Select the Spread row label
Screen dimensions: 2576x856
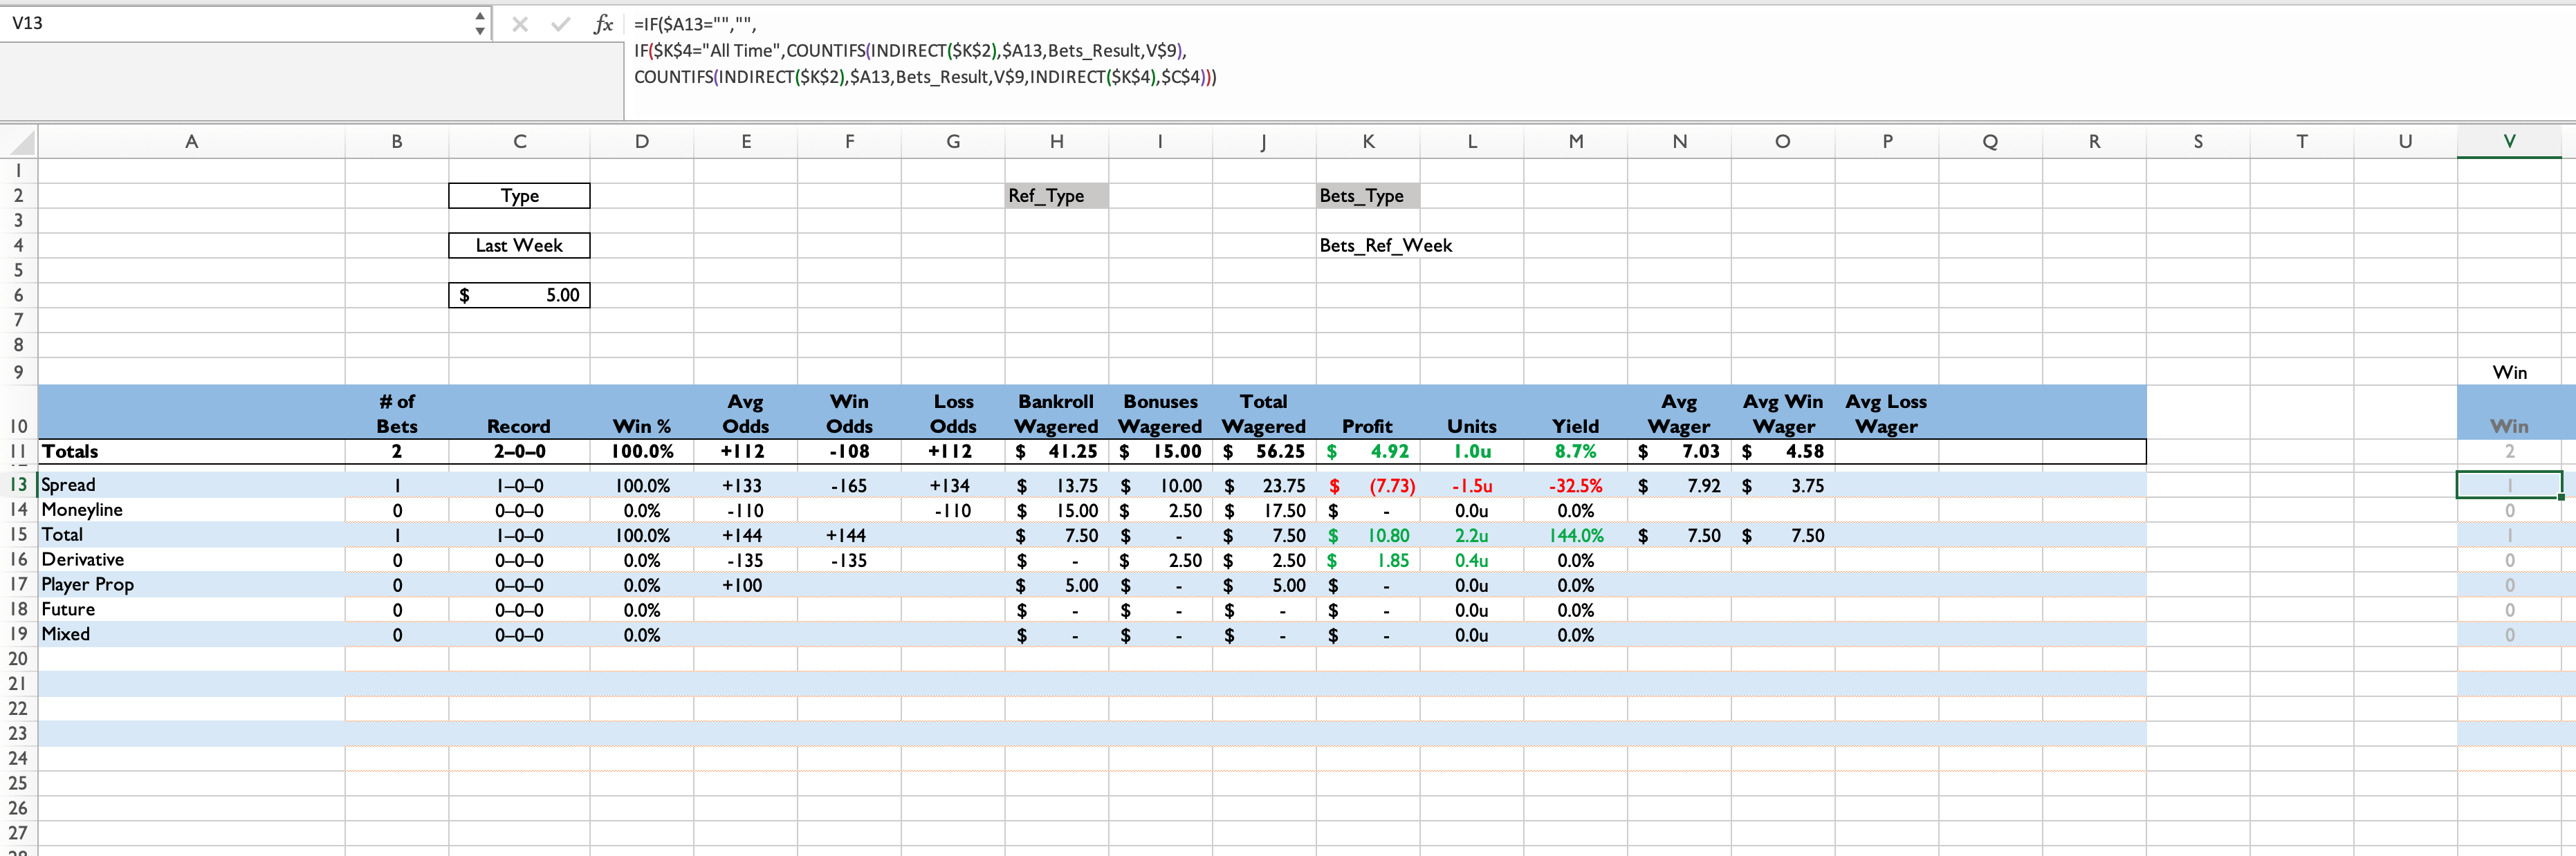pyautogui.click(x=192, y=485)
